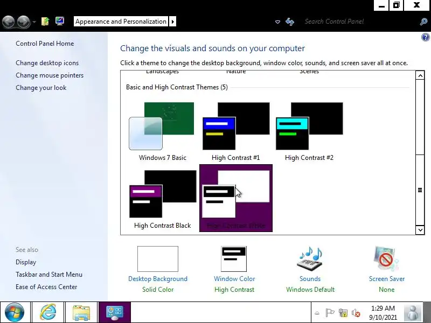Open Taskbar and Start Menu link
Image resolution: width=431 pixels, height=323 pixels.
click(49, 275)
